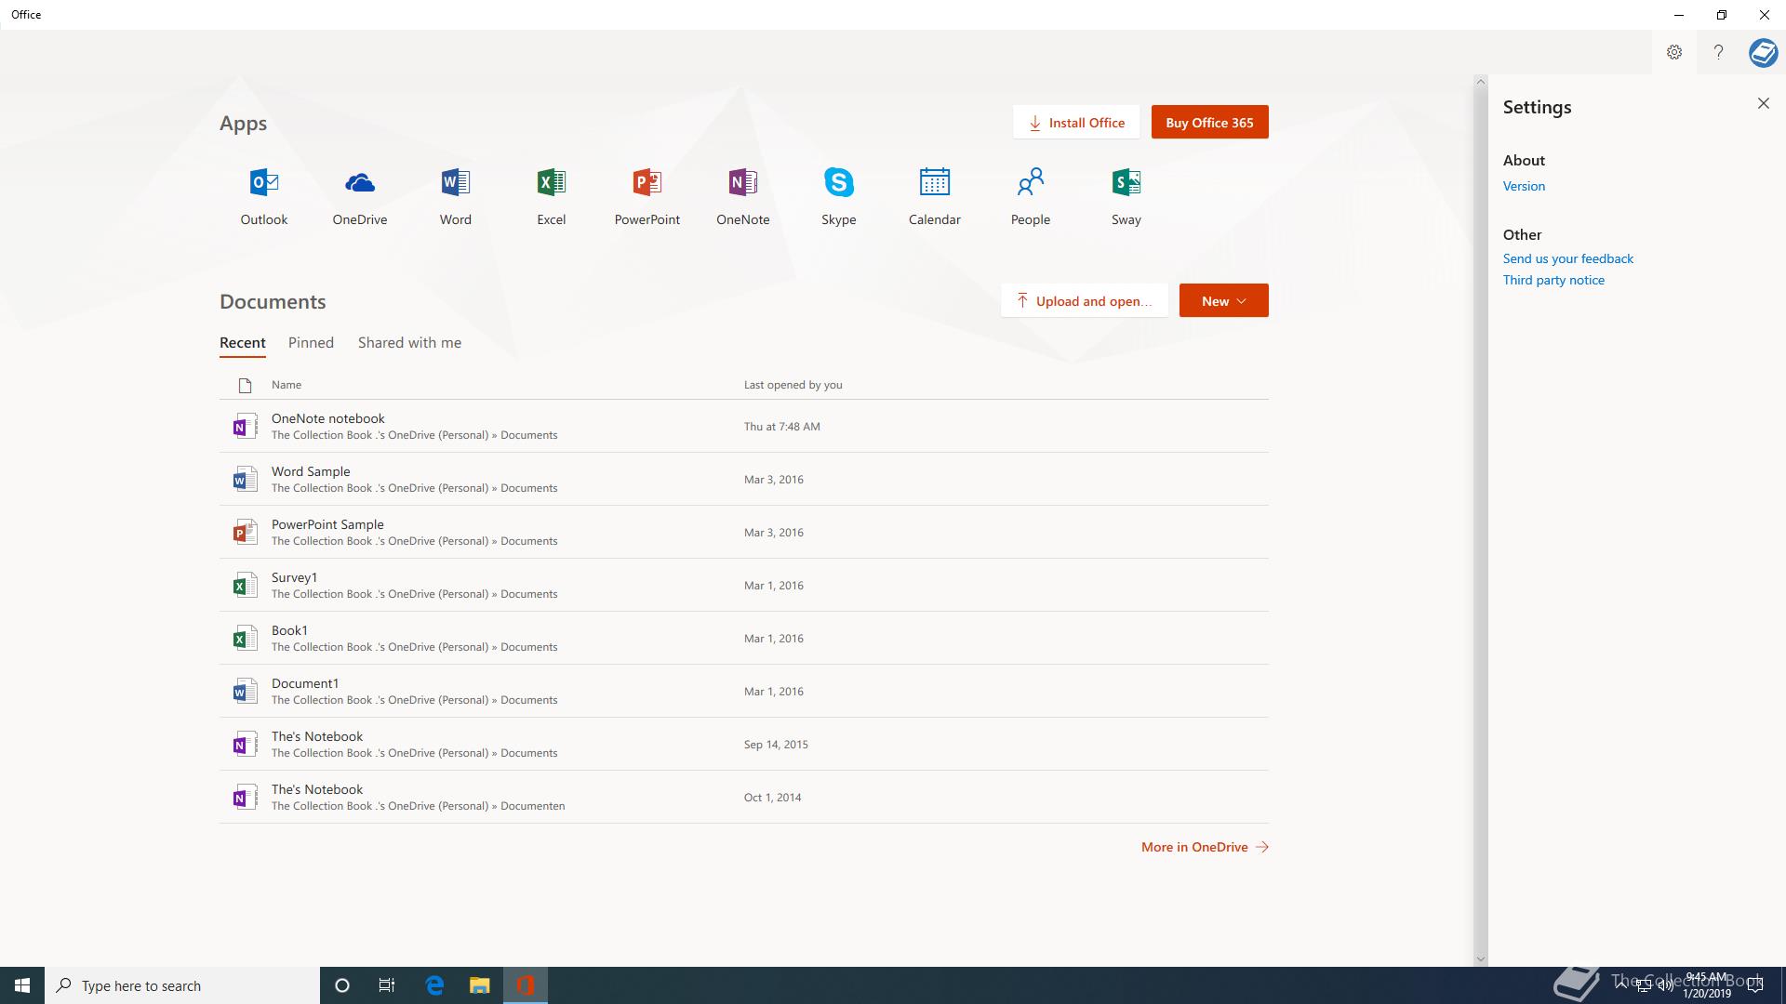Open the Windows Start menu
The width and height of the screenshot is (1786, 1004).
(x=22, y=985)
